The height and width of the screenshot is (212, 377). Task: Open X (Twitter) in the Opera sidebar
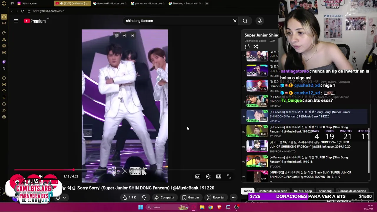pos(4,68)
